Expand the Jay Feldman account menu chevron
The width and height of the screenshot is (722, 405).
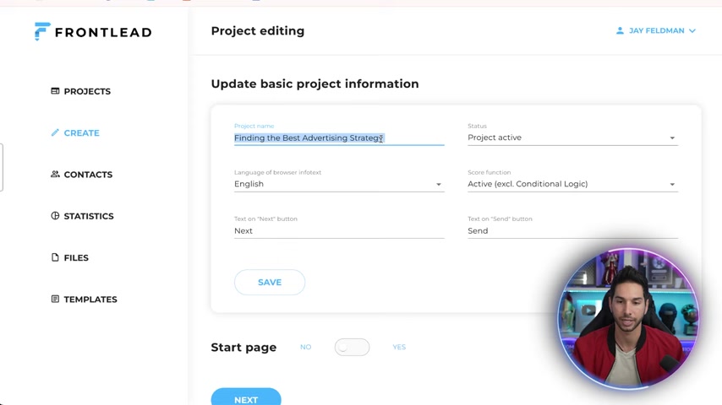click(692, 31)
